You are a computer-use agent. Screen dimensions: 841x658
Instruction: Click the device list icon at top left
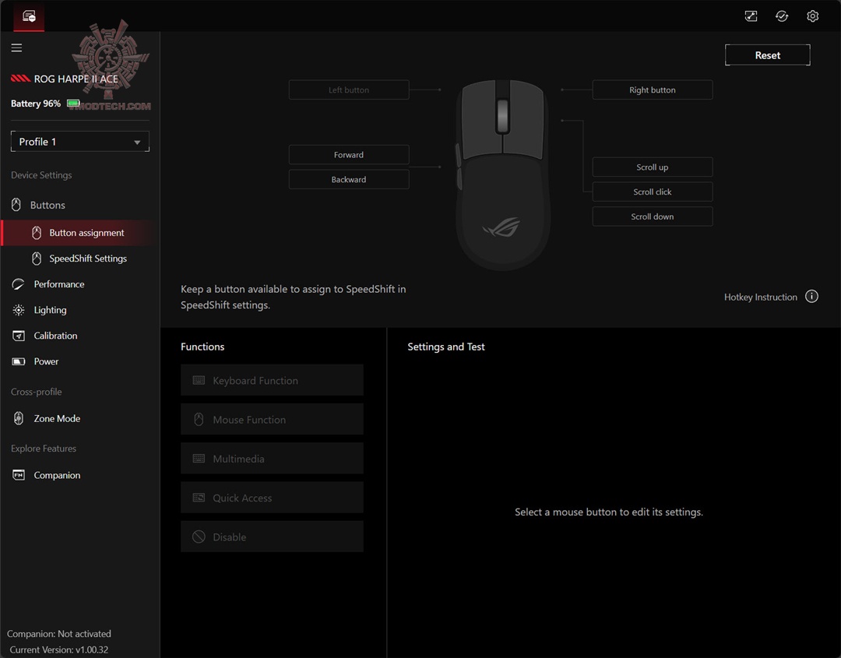click(x=29, y=16)
